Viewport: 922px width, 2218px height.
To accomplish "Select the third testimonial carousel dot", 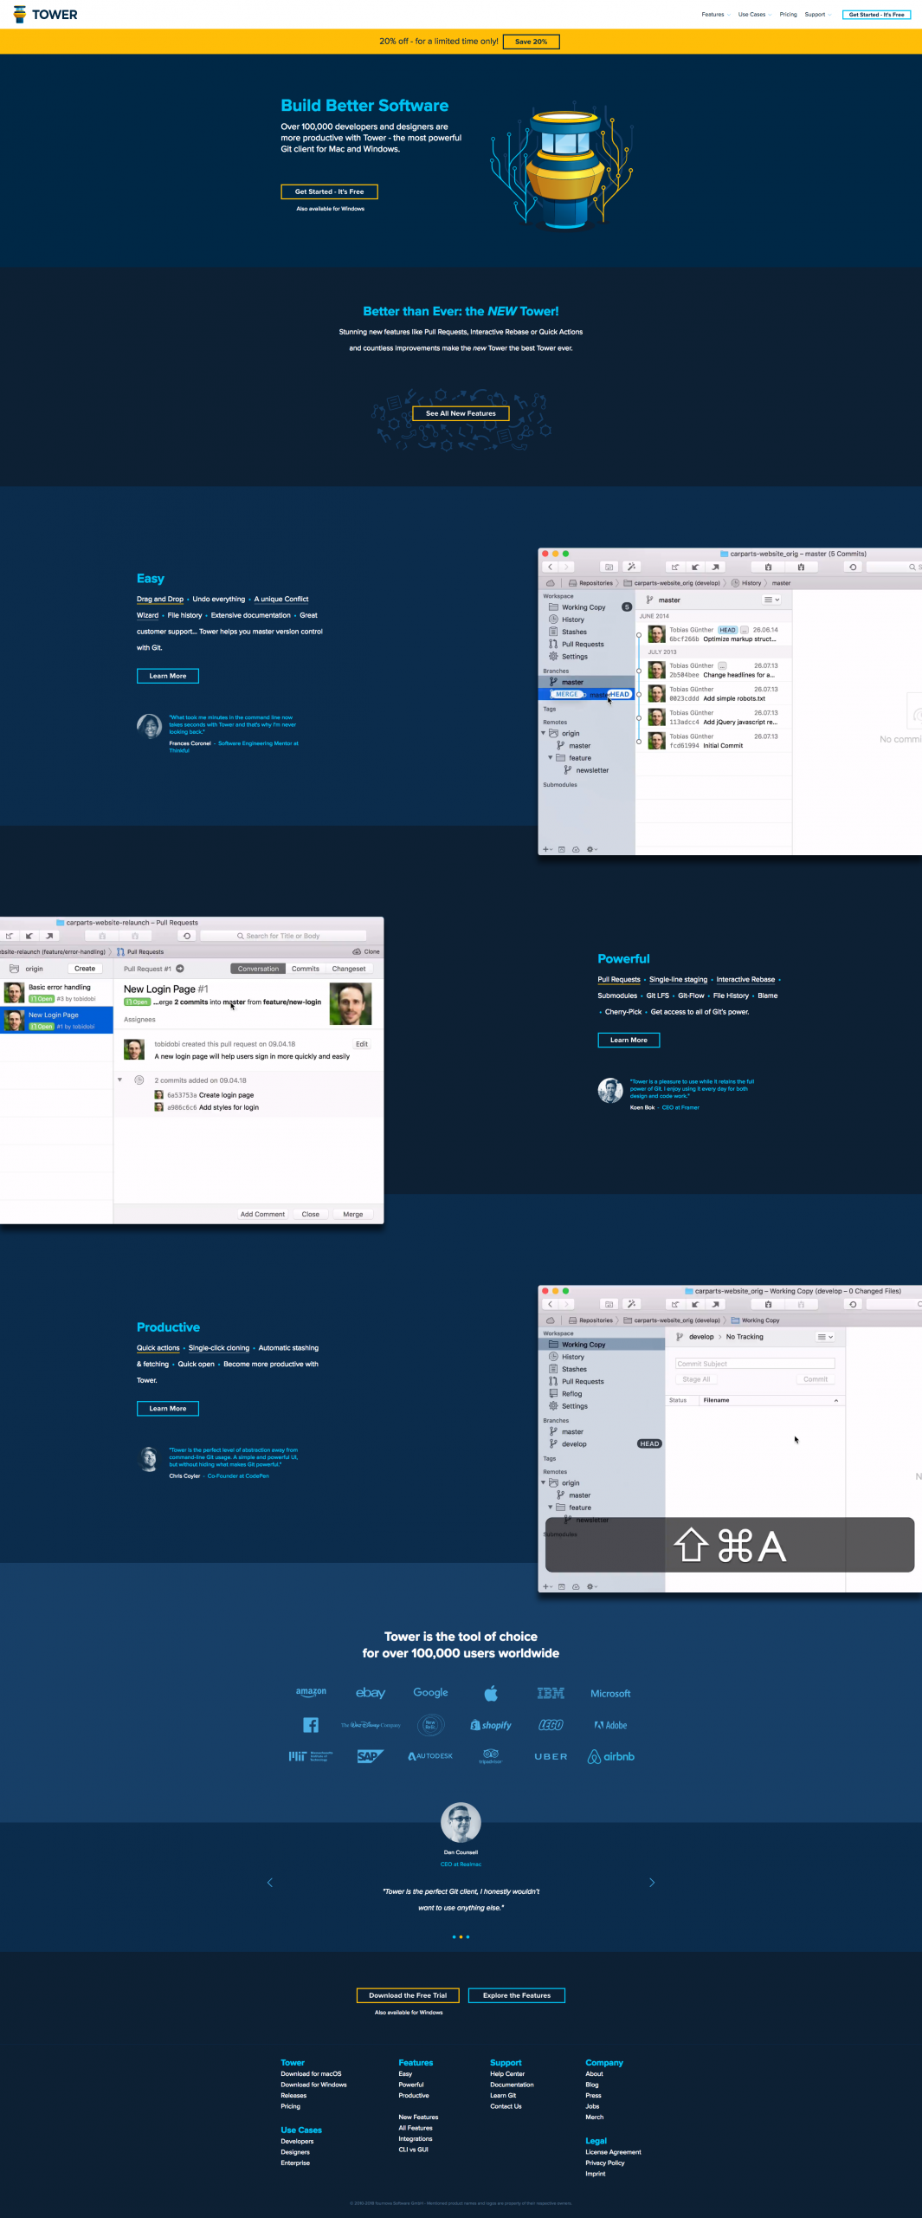I will pos(468,1936).
